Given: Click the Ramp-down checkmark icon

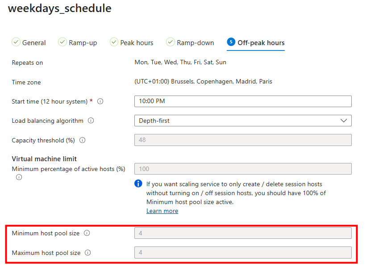Looking at the screenshot, I should point(171,42).
